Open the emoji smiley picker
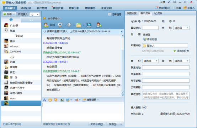The height and width of the screenshot is (128, 197). (50, 100)
